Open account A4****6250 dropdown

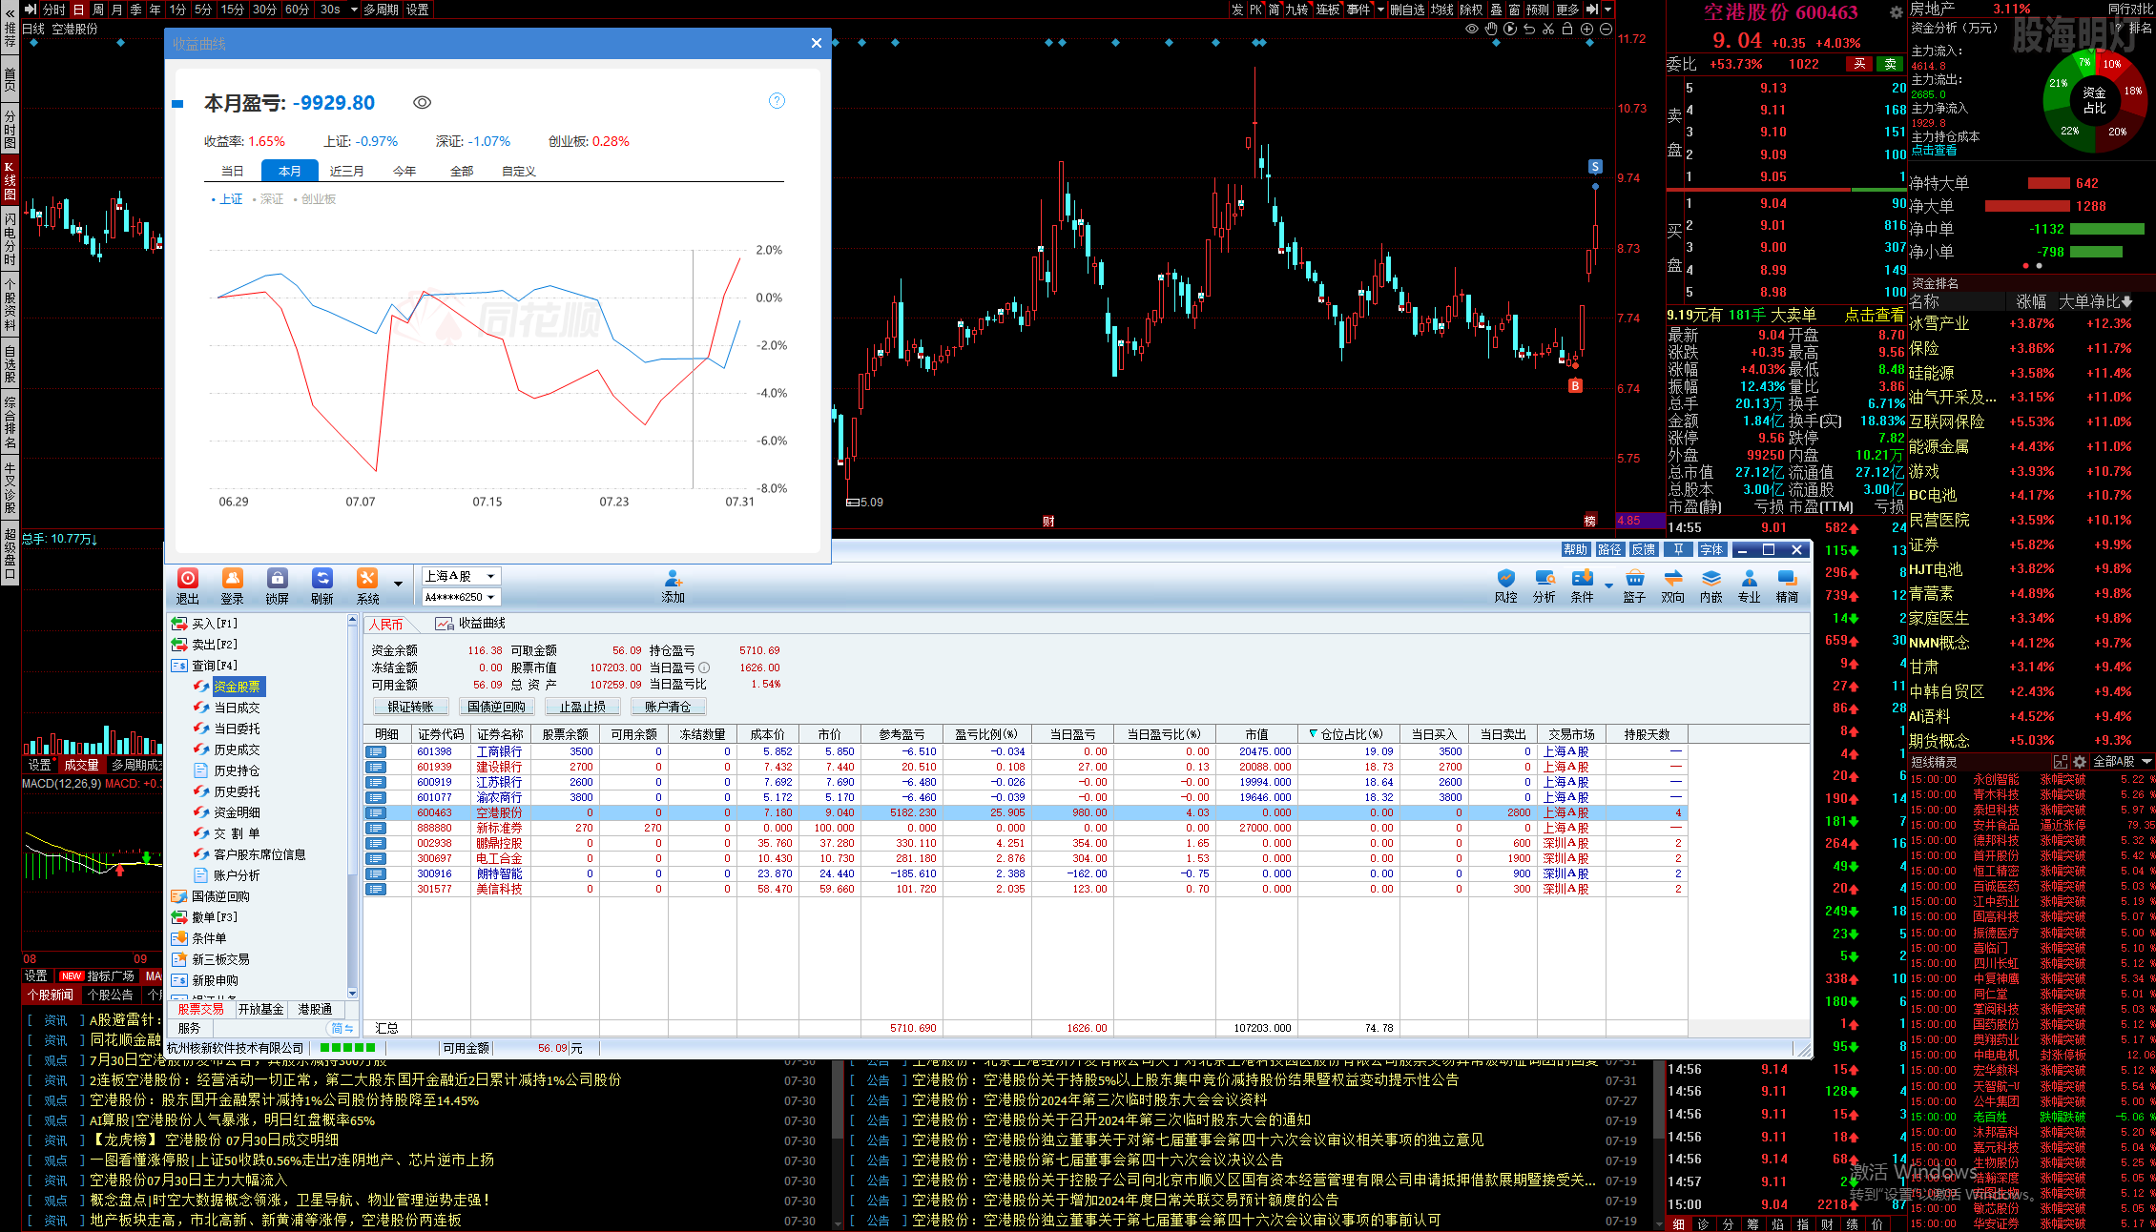[461, 597]
